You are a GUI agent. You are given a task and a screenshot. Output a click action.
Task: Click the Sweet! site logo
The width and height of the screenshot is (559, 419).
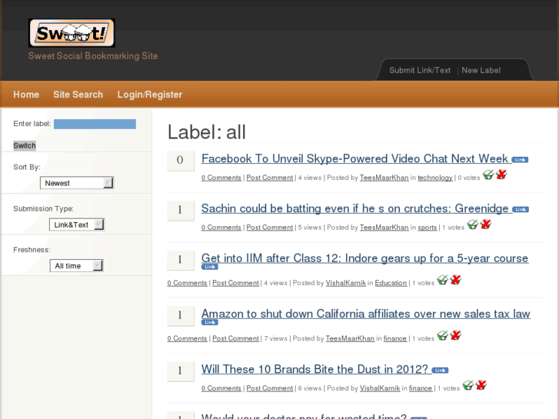coord(72,33)
